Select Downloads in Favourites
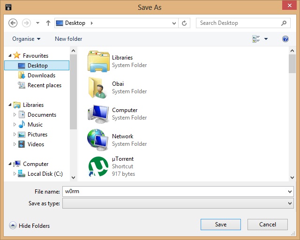This screenshot has width=300, height=240. pyautogui.click(x=42, y=75)
